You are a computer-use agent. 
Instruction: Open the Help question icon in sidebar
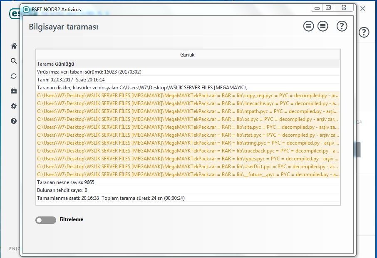click(x=14, y=121)
